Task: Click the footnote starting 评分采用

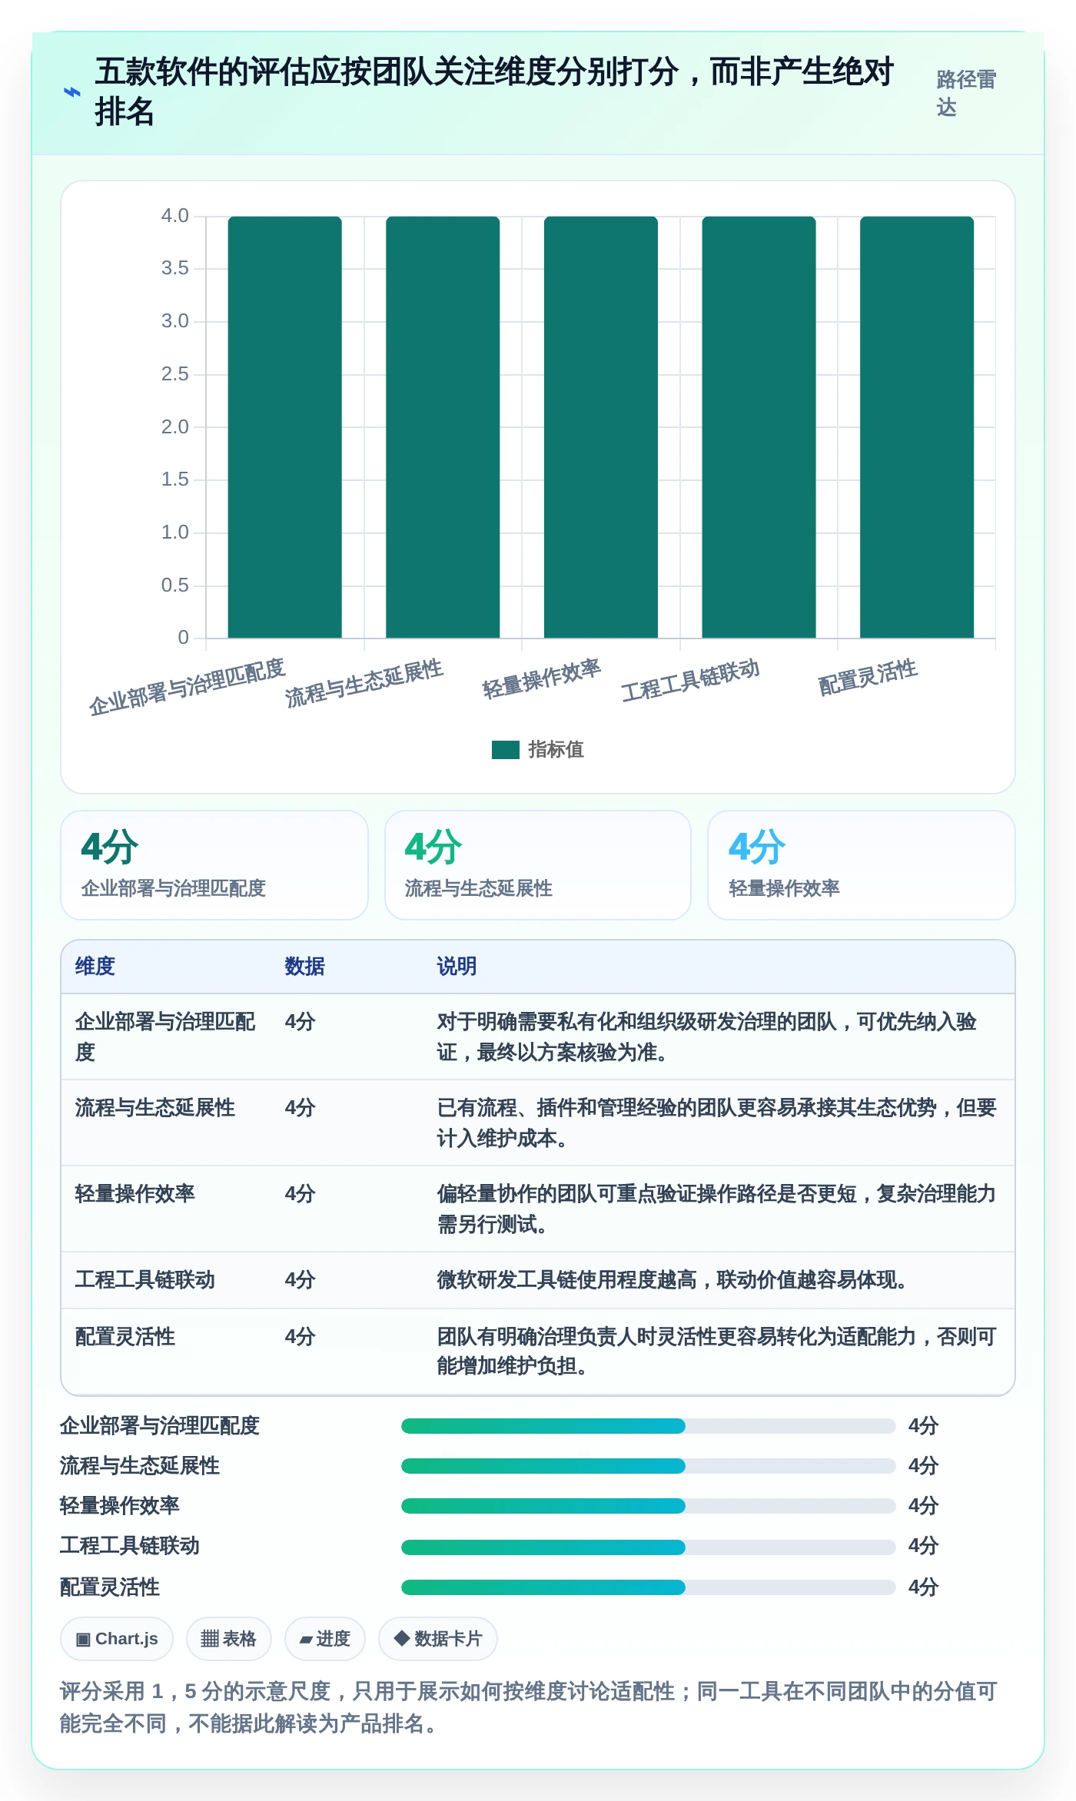Action: pos(529,1706)
